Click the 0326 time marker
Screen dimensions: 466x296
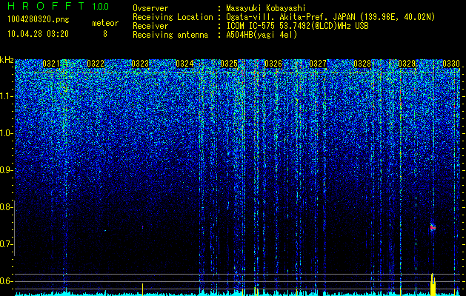point(273,64)
